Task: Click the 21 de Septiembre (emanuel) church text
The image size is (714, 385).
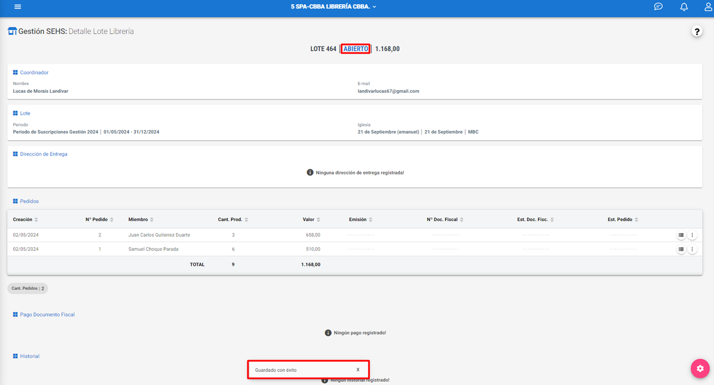Action: pos(388,132)
